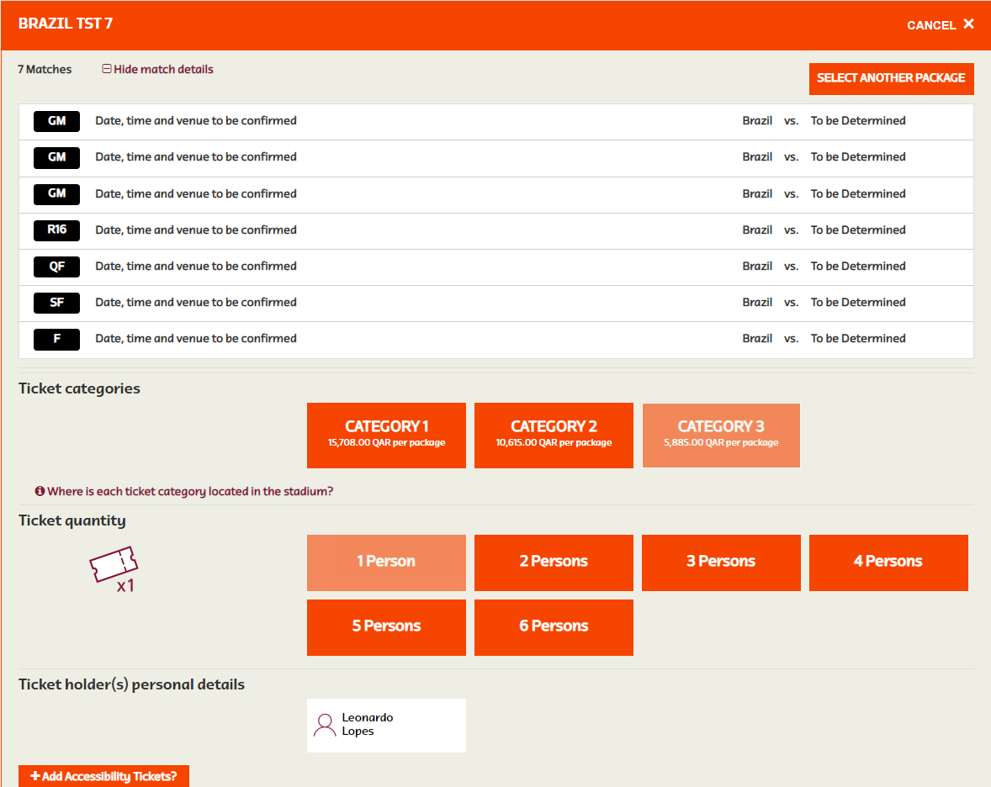Click the CANCEL label in header

[931, 25]
